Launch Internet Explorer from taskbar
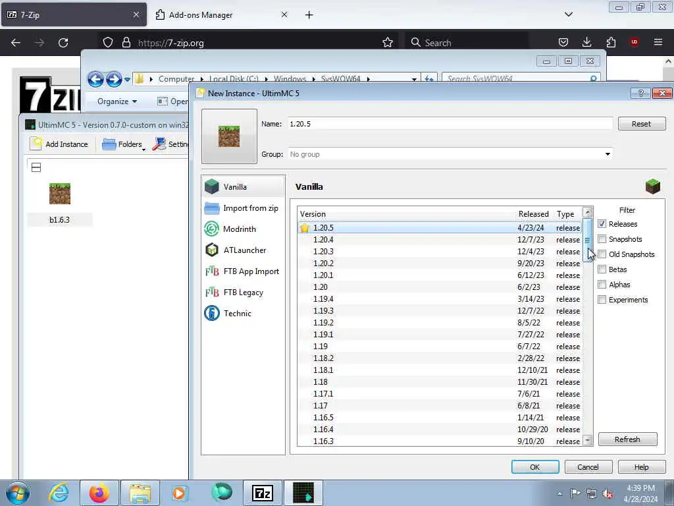The image size is (674, 506). (59, 493)
